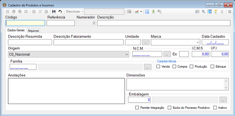The width and height of the screenshot is (235, 116).
Task: Click the main Descrição text field
Action: pos(164,23)
